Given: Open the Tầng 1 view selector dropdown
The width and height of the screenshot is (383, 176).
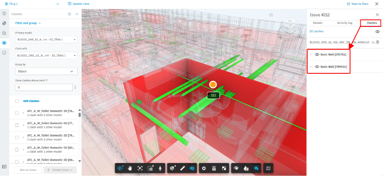Looking at the screenshot, I should (x=32, y=4).
